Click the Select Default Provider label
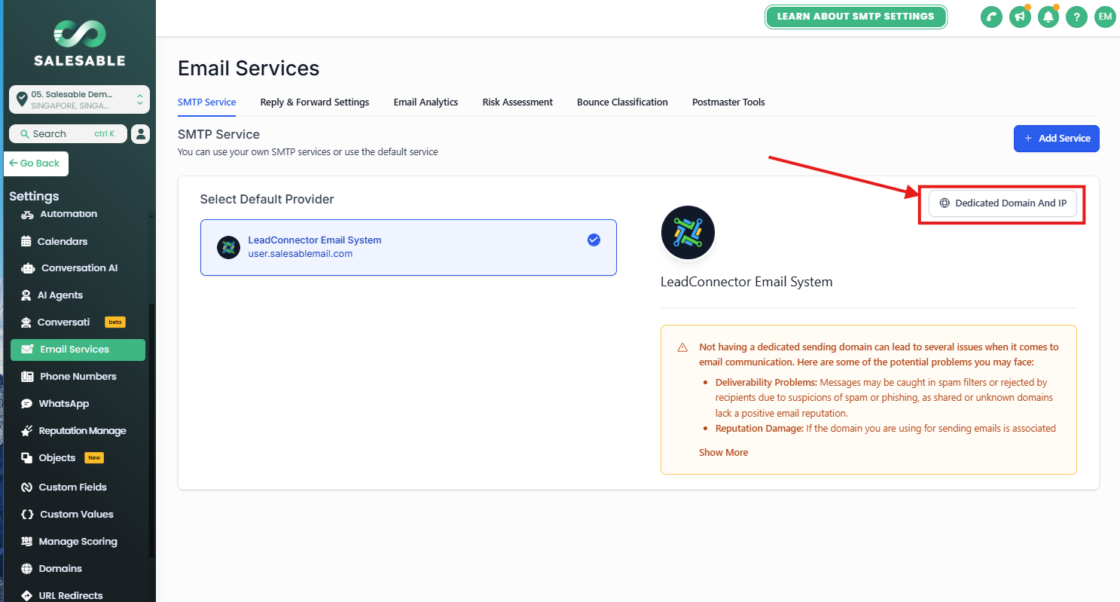 pyautogui.click(x=267, y=200)
